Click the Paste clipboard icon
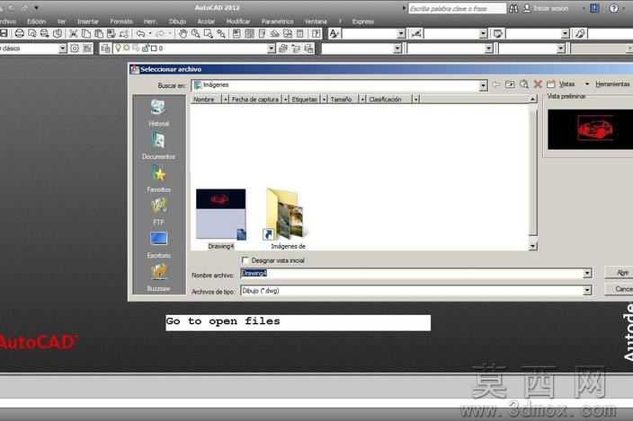The image size is (633, 421). pos(99,33)
